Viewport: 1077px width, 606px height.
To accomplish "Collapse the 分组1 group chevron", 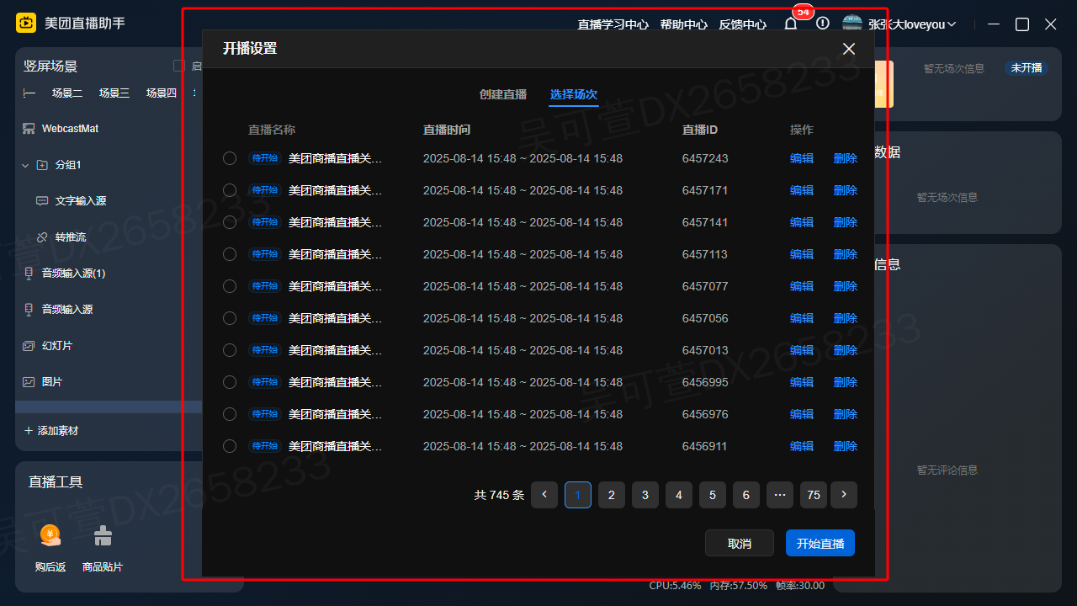I will point(25,165).
